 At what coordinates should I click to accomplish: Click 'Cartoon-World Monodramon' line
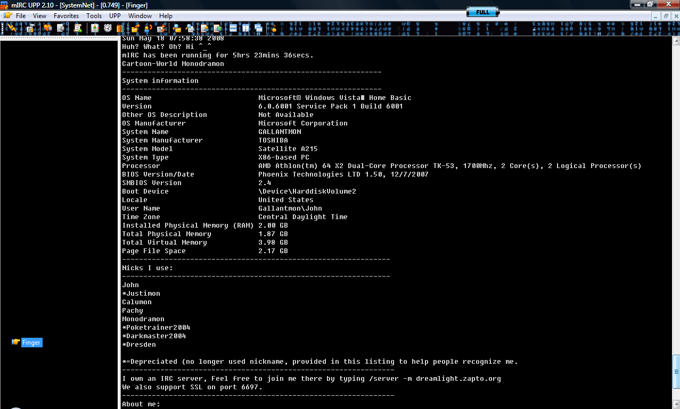point(173,64)
